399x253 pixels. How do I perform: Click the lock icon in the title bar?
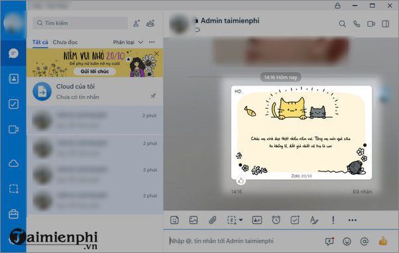point(337,5)
